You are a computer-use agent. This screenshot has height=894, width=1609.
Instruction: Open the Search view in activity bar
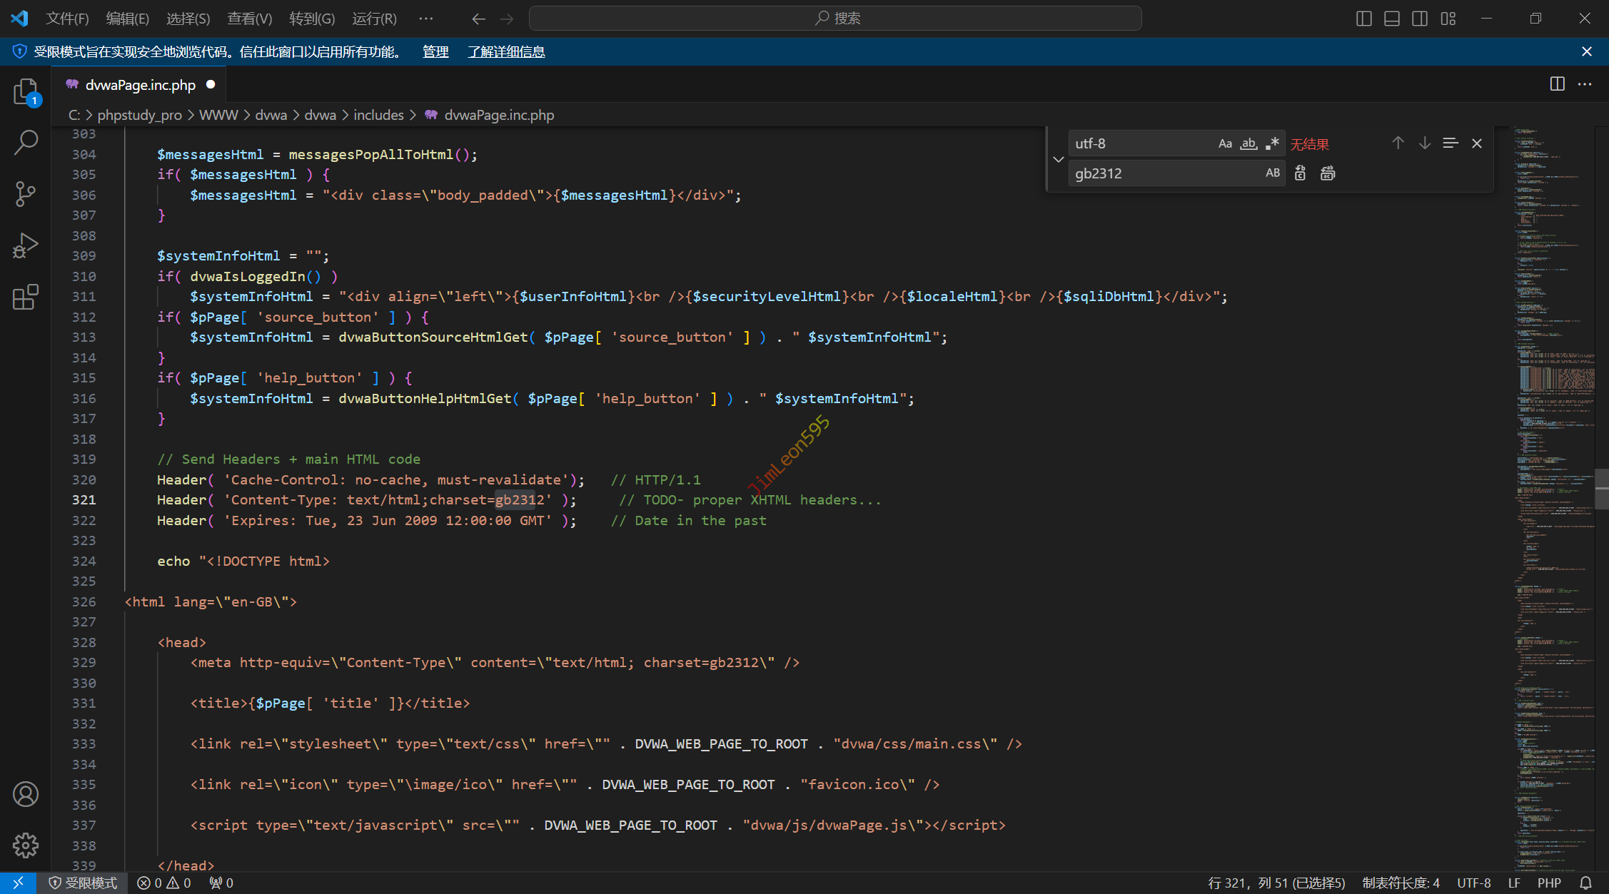[x=26, y=142]
